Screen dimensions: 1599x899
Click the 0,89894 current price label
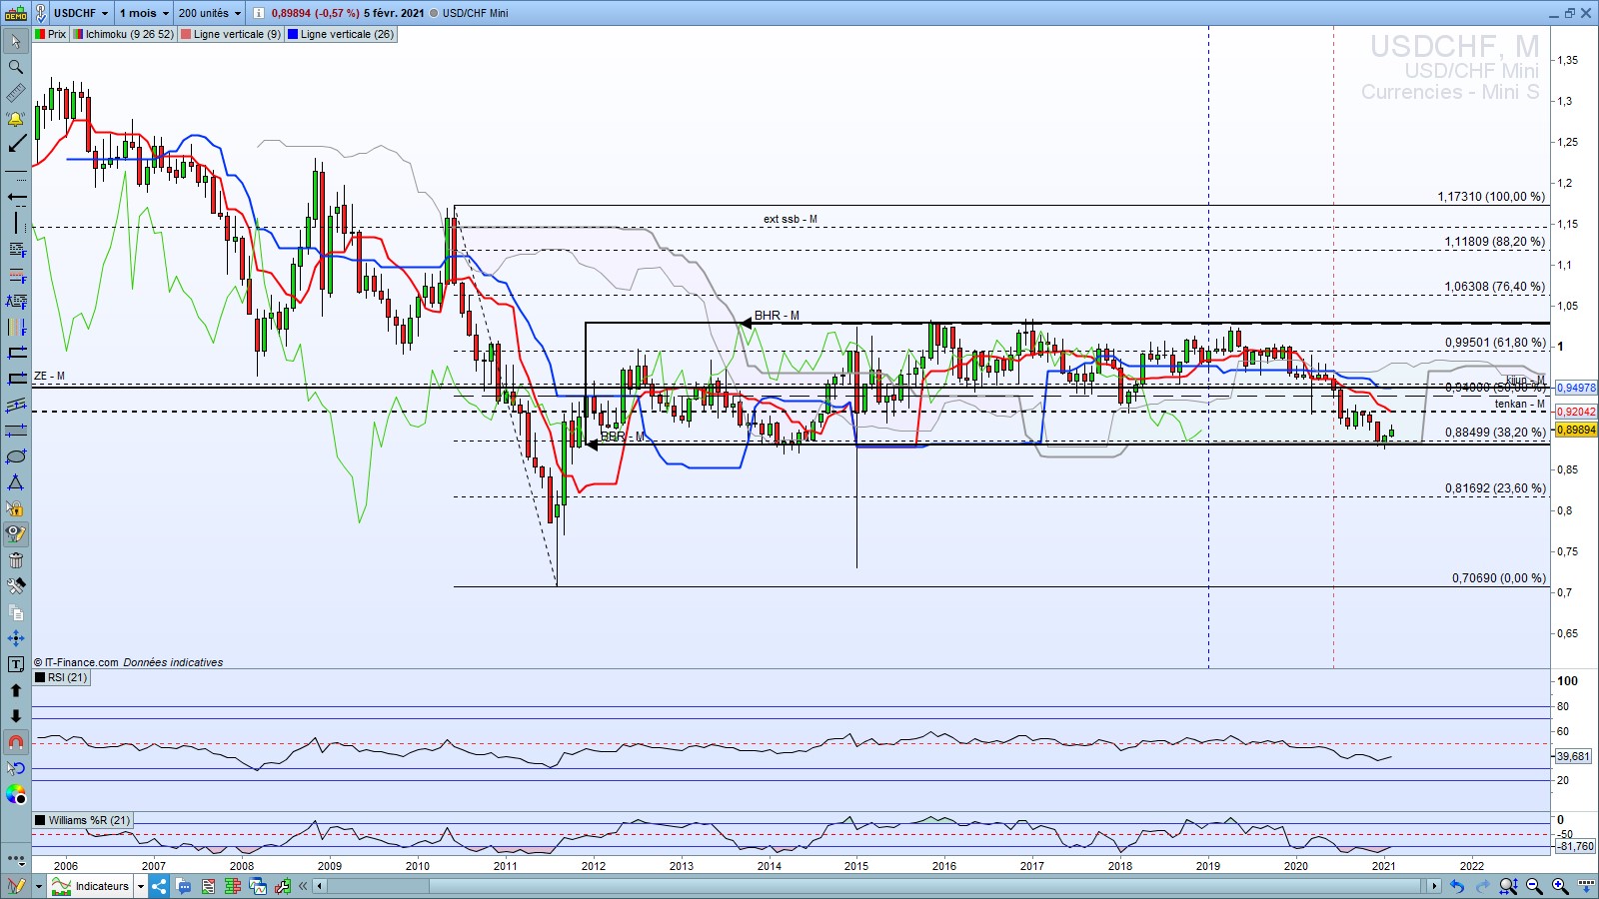[1576, 430]
